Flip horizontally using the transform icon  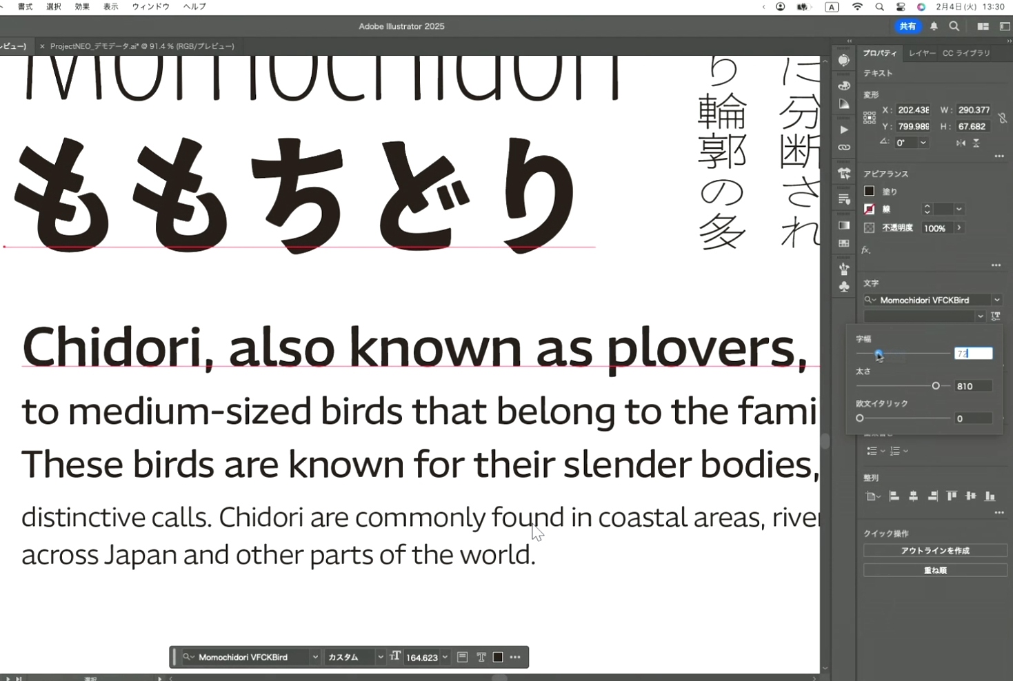coord(961,143)
